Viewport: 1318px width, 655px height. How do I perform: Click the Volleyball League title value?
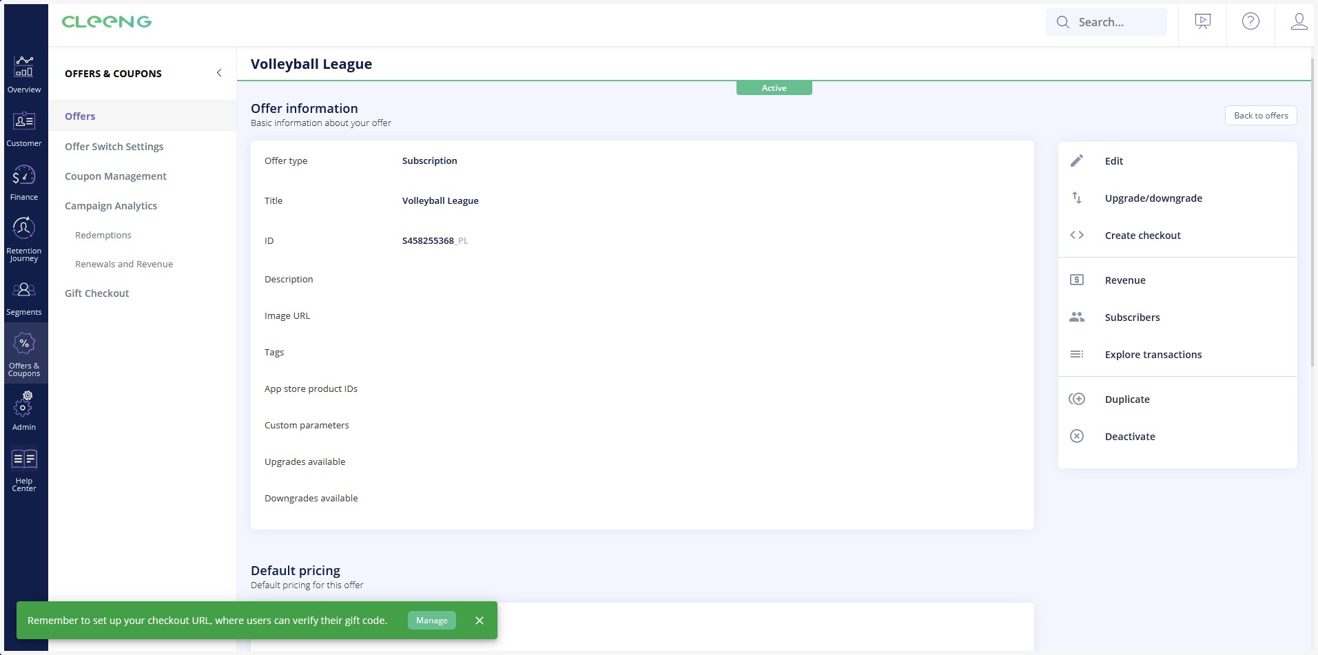[x=440, y=201]
